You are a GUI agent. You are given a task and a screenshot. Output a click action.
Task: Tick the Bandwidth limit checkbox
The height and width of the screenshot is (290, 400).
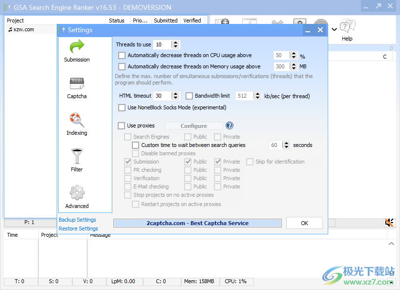pyautogui.click(x=189, y=96)
